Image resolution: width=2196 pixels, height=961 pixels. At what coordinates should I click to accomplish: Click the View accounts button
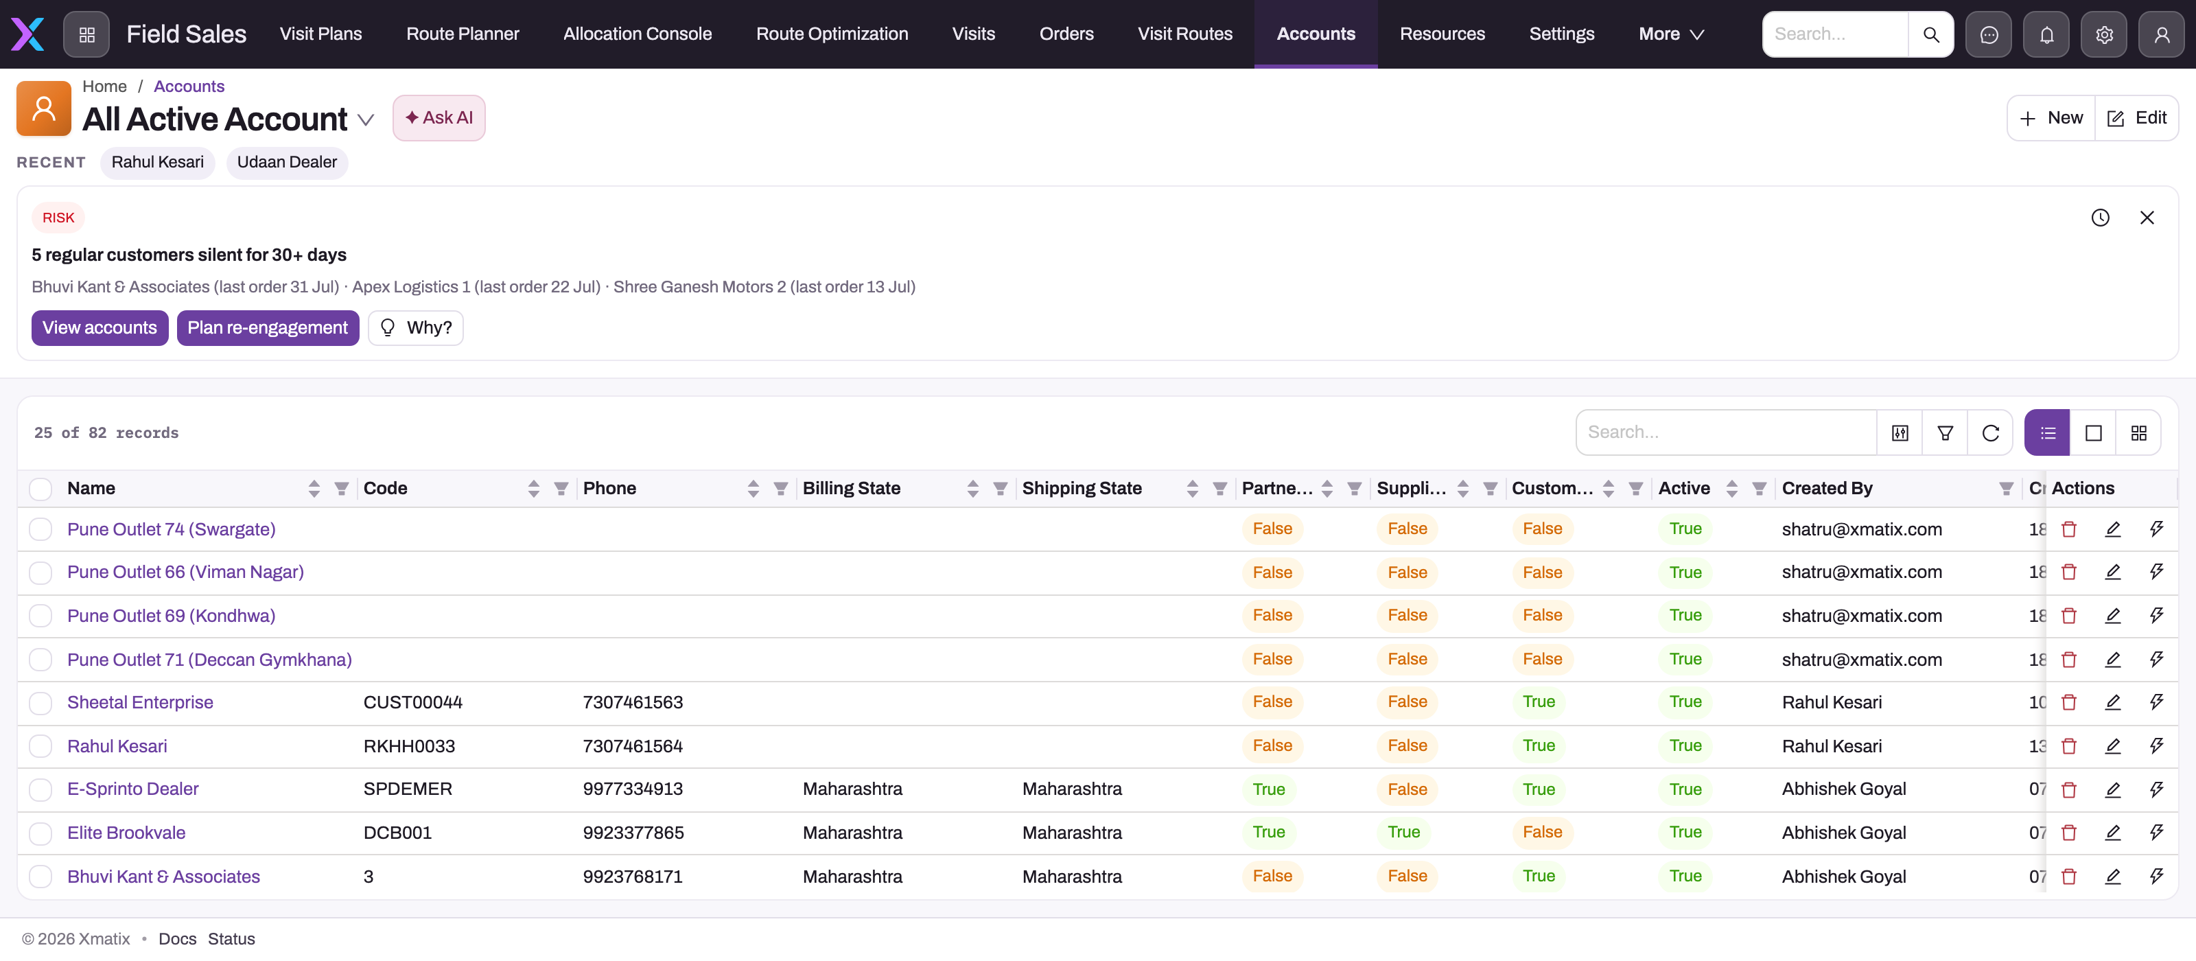pyautogui.click(x=100, y=328)
